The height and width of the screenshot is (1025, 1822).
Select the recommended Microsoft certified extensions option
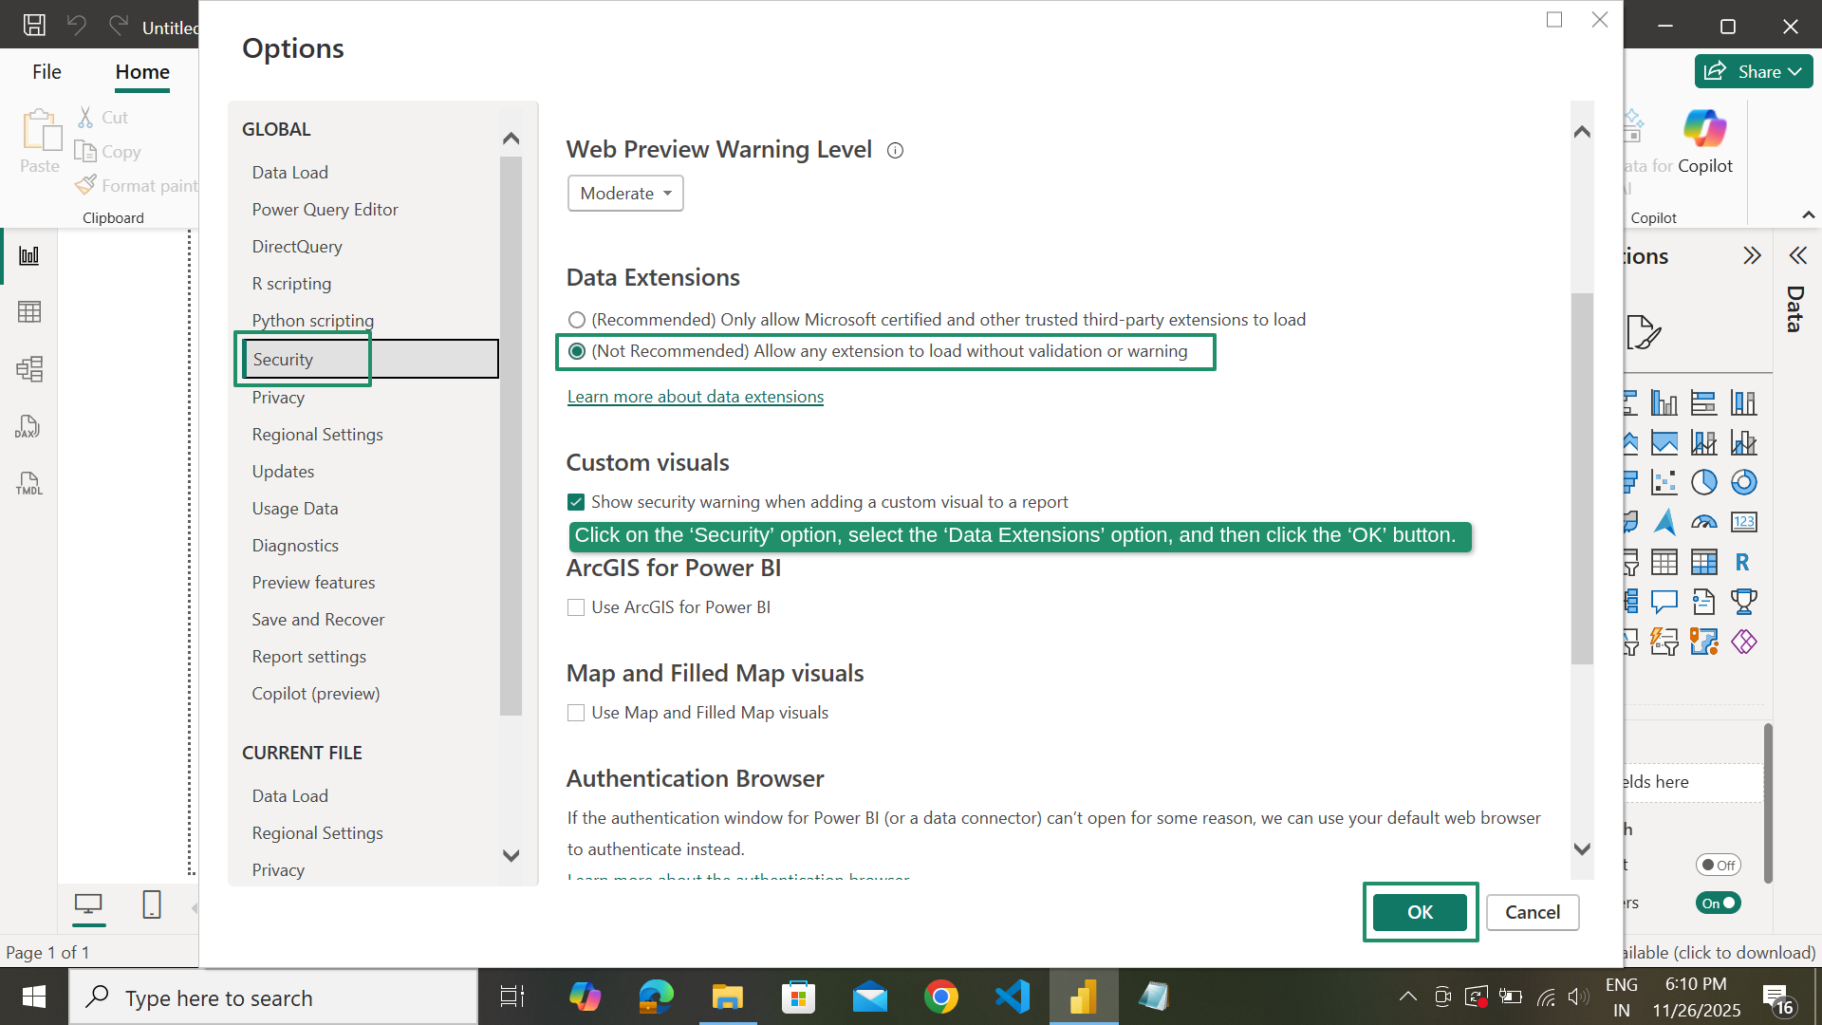coord(576,320)
